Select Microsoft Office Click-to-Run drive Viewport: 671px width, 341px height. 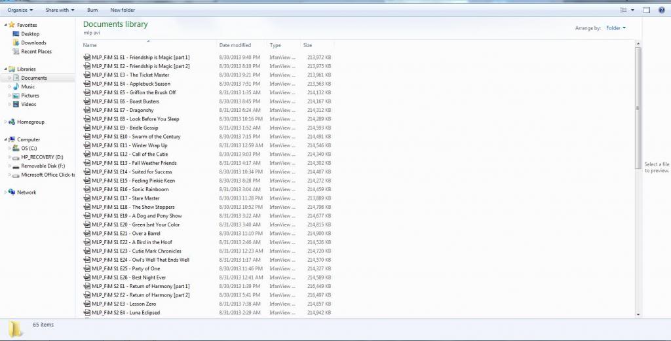click(47, 175)
